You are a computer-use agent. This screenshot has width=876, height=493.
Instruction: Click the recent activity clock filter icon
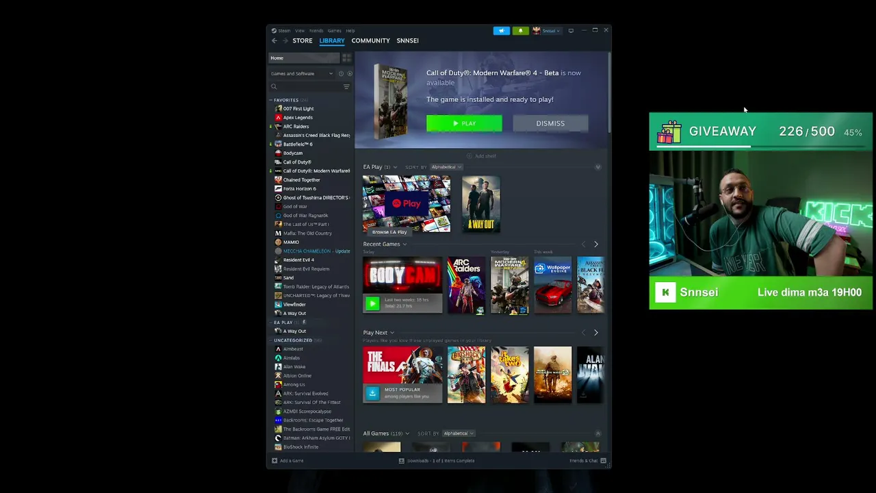341,73
